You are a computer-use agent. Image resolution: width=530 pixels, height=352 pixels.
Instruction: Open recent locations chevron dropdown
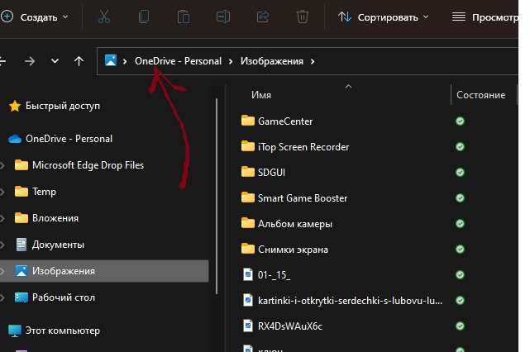[x=55, y=61]
